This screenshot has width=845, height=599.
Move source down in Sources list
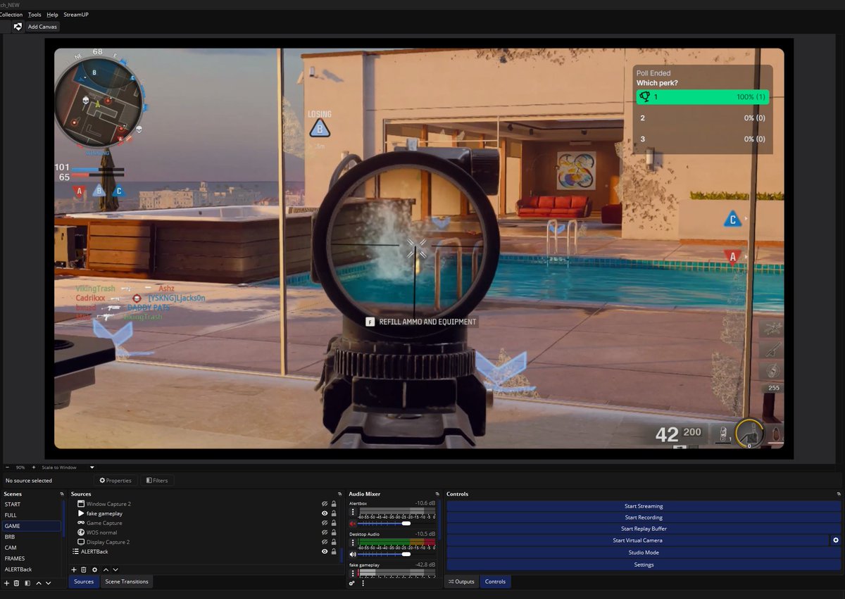115,569
